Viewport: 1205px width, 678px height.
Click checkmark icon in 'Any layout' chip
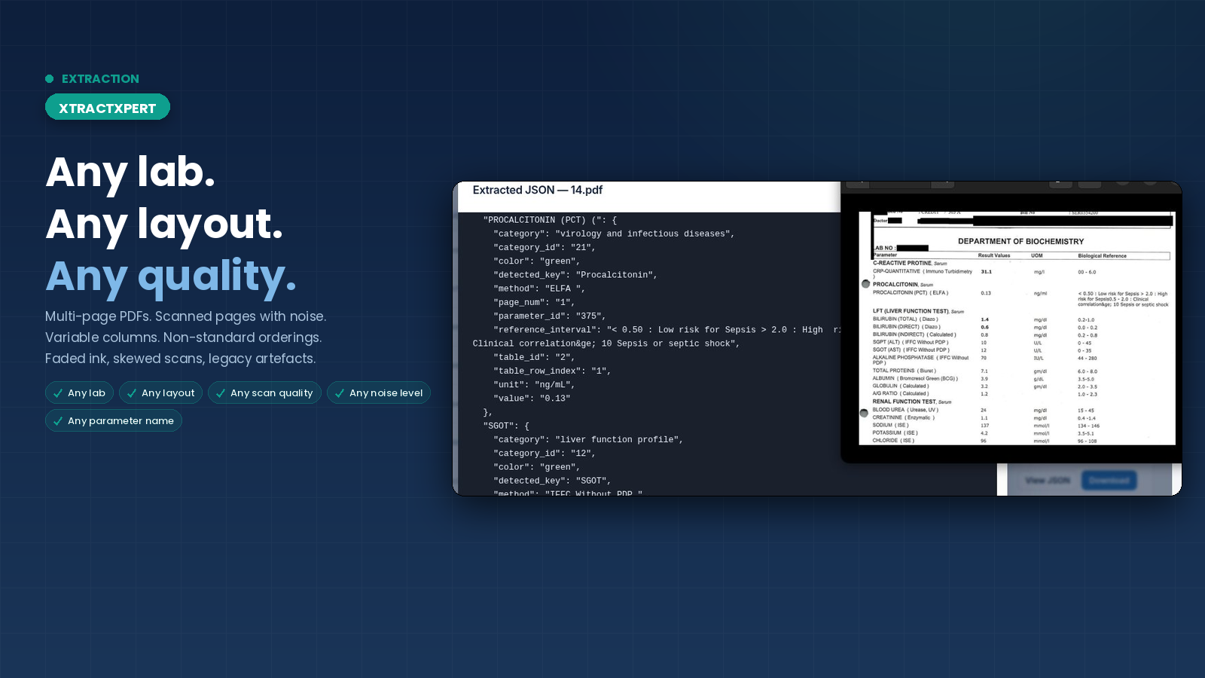pos(132,393)
